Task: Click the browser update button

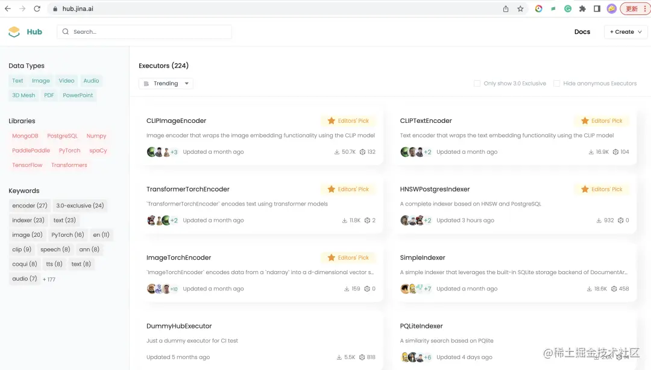Action: 632,8
